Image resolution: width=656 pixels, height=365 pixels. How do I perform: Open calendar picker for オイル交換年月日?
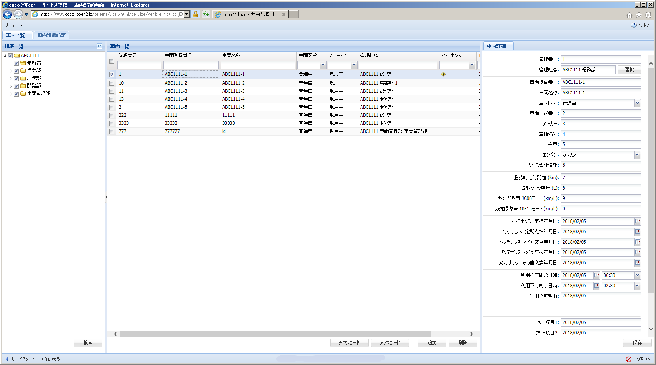click(637, 242)
